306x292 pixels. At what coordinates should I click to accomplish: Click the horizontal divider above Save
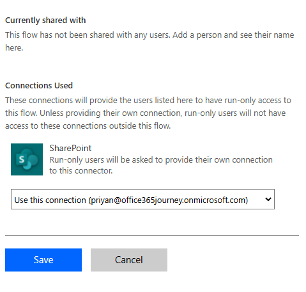pyautogui.click(x=152, y=235)
